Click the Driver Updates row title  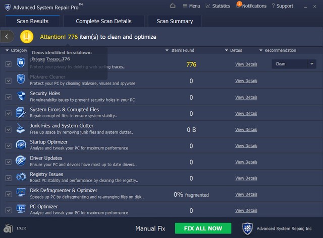[46, 158]
